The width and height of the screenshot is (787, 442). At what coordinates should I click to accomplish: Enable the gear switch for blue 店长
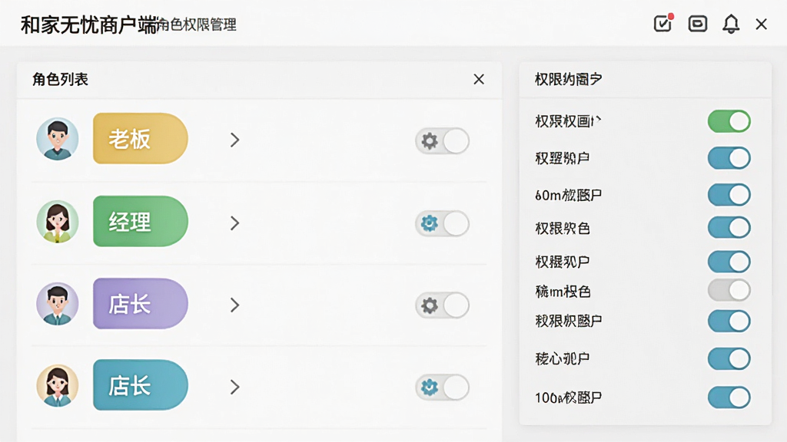tap(442, 388)
